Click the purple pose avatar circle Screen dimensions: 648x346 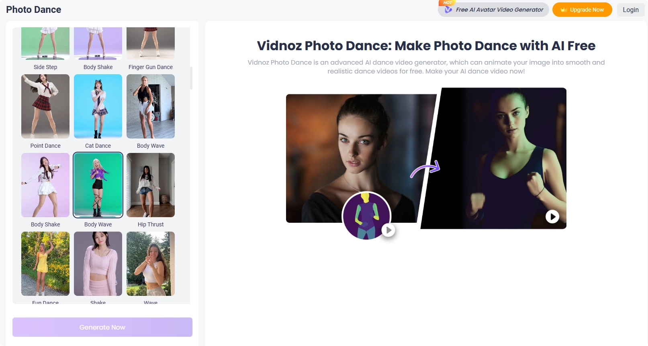[366, 216]
